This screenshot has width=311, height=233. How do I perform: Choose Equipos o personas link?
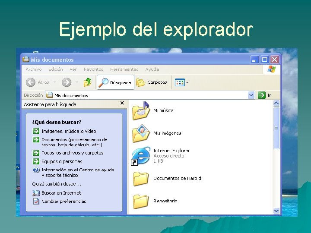(x=62, y=161)
